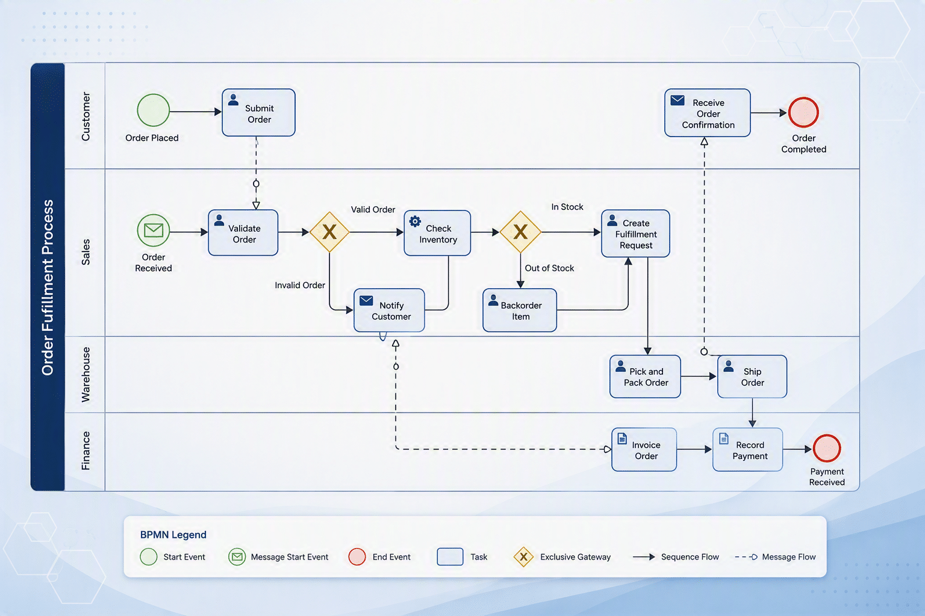This screenshot has width=925, height=616.
Task: Click the envelope icon on Notify Customer
Action: coord(366,300)
